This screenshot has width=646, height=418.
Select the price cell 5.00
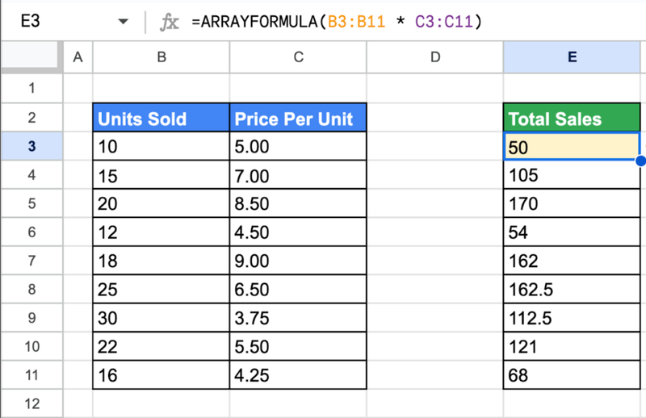coord(298,146)
